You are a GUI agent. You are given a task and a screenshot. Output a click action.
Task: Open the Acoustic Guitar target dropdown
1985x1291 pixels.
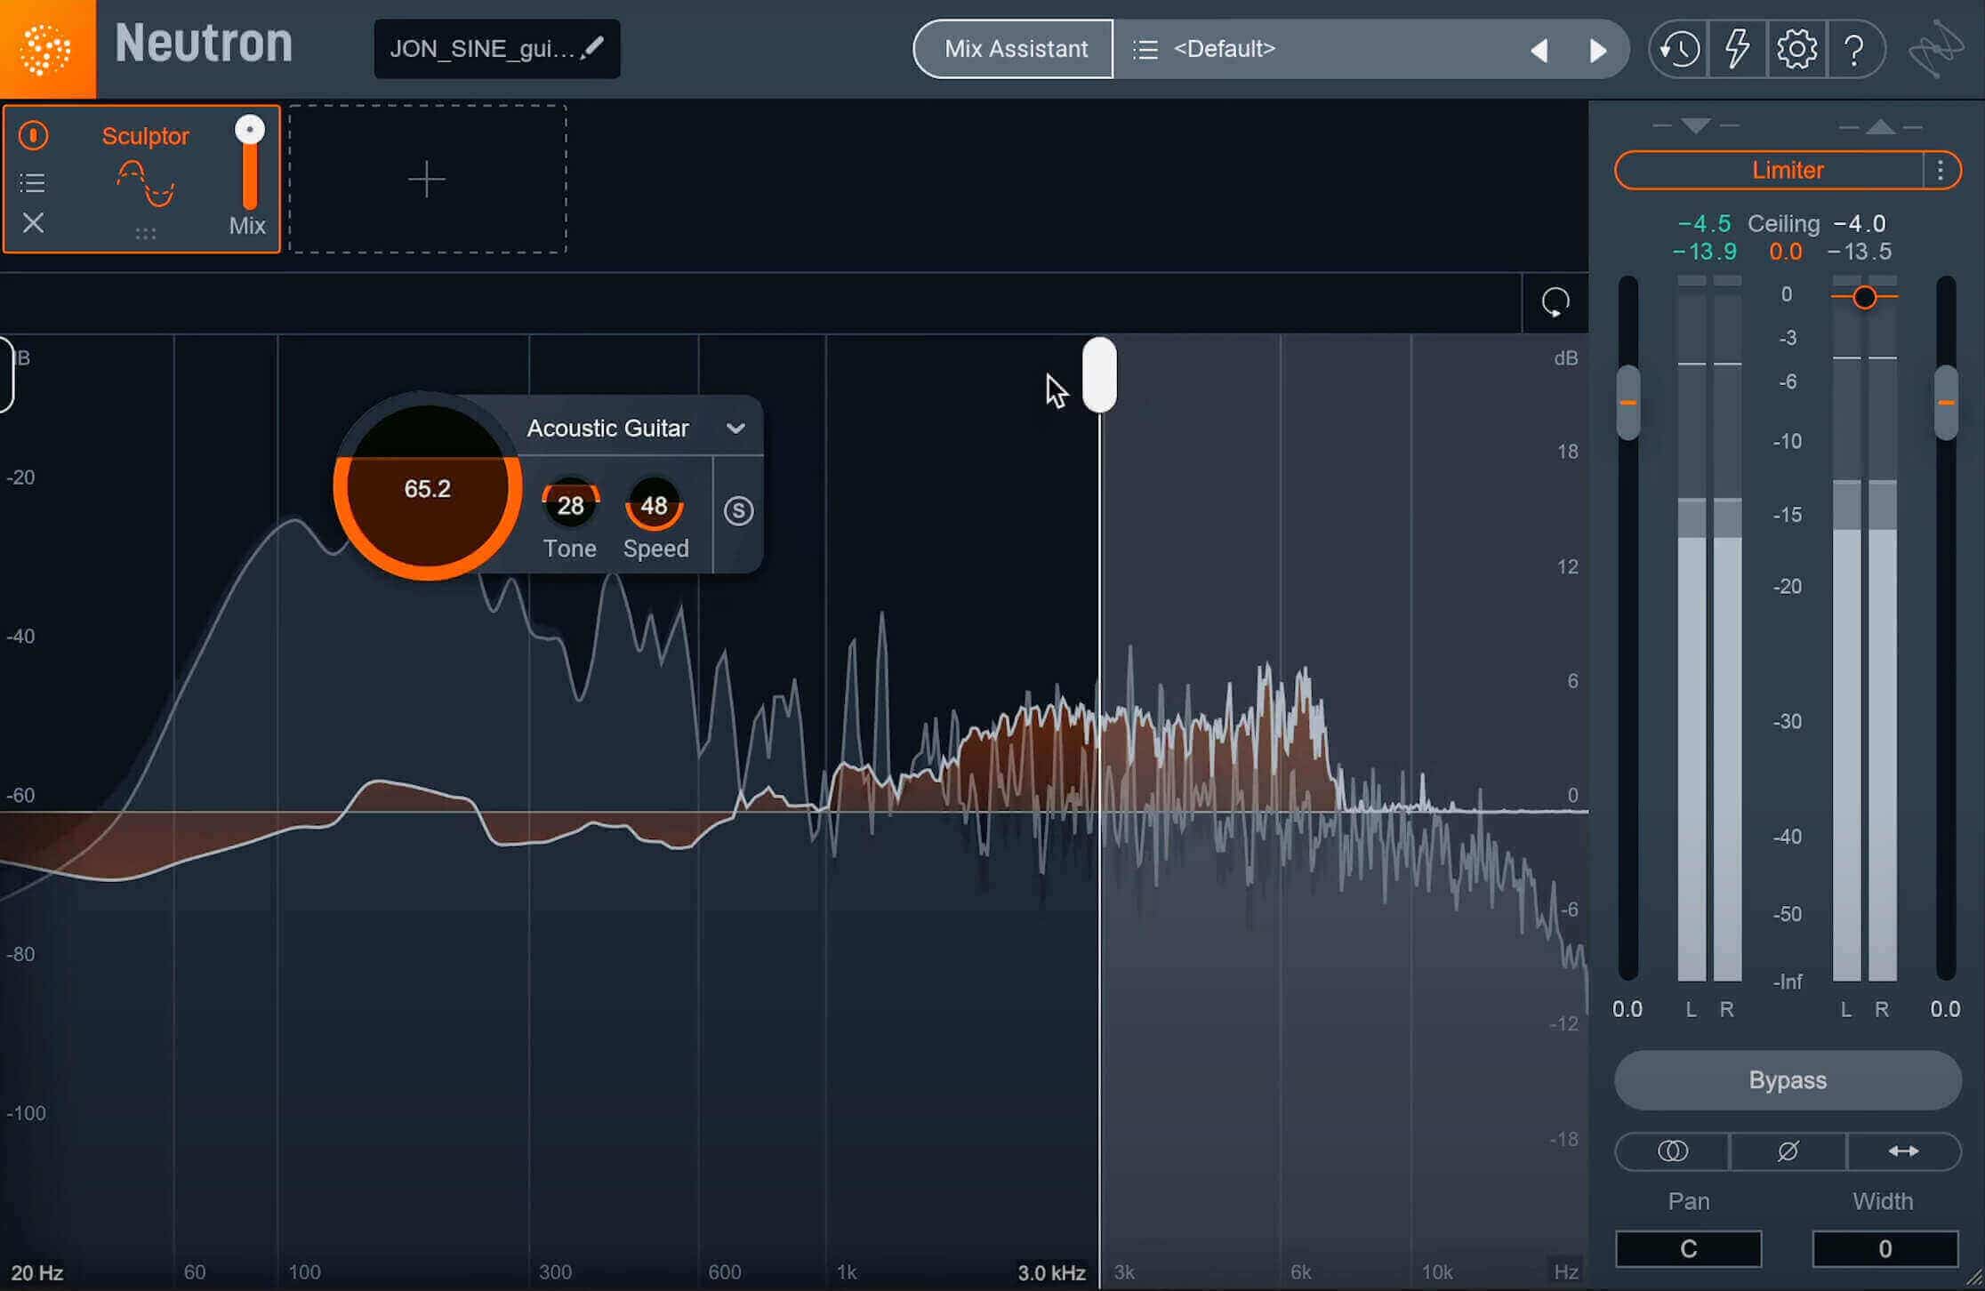[x=636, y=428]
